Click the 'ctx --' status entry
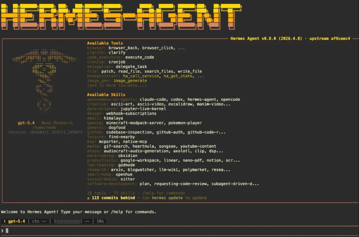Screen dimensions: 359x237 pyautogui.click(x=39, y=221)
